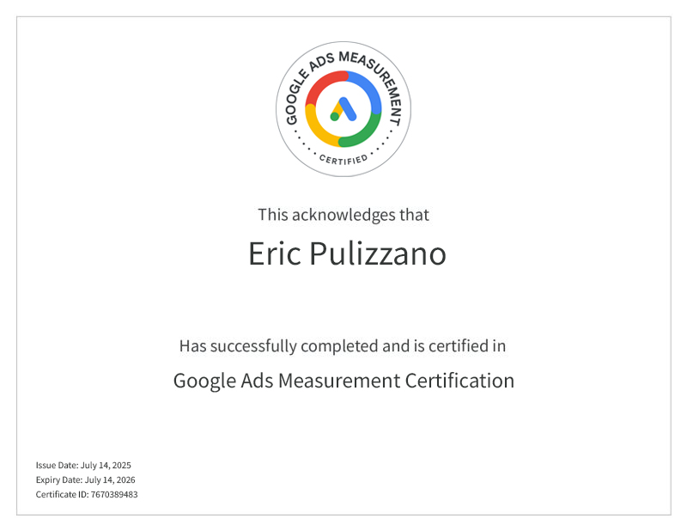
Task: Click the "Google Ads Measurement Certification" title
Action: pyautogui.click(x=343, y=381)
